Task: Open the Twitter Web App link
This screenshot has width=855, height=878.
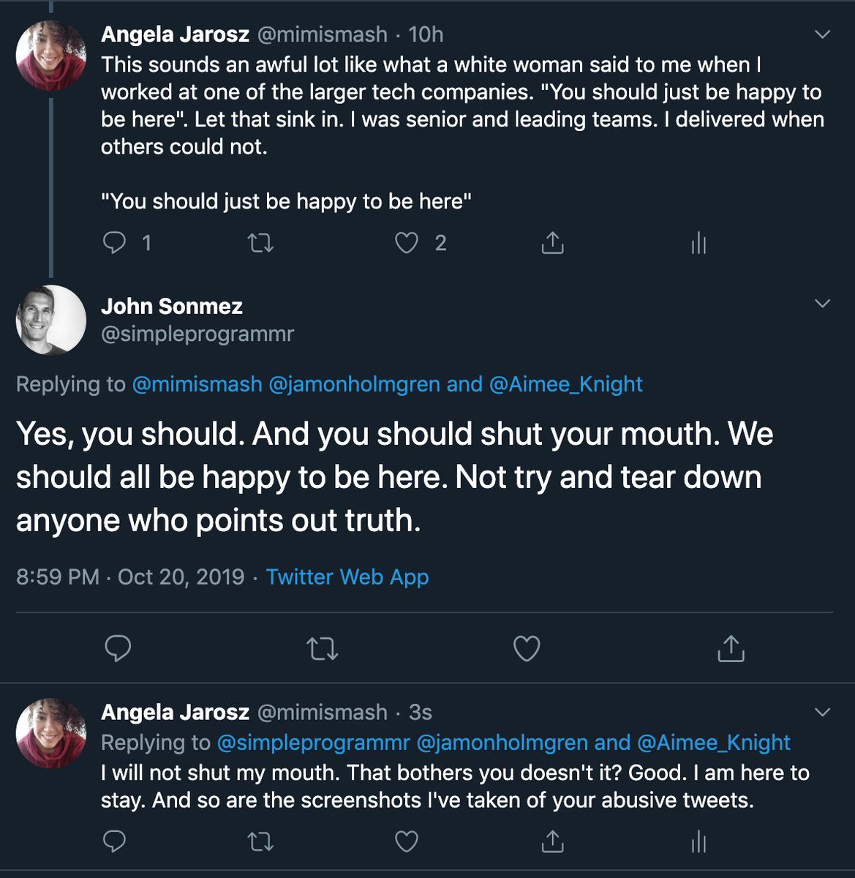Action: click(347, 577)
